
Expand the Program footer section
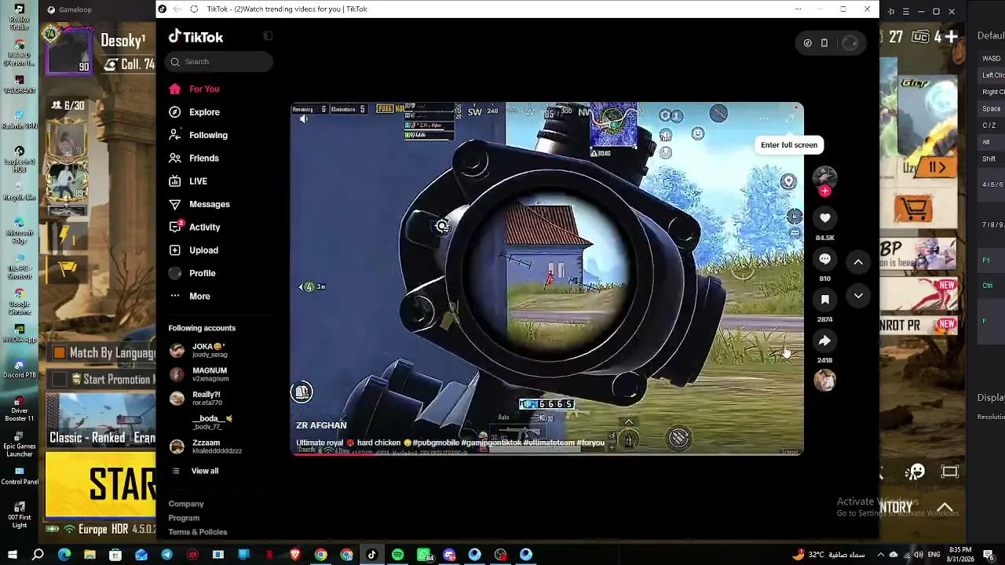[184, 518]
